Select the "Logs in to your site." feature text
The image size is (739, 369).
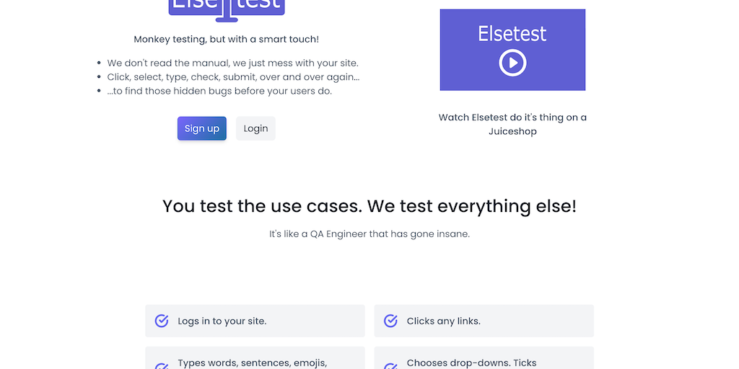click(222, 321)
